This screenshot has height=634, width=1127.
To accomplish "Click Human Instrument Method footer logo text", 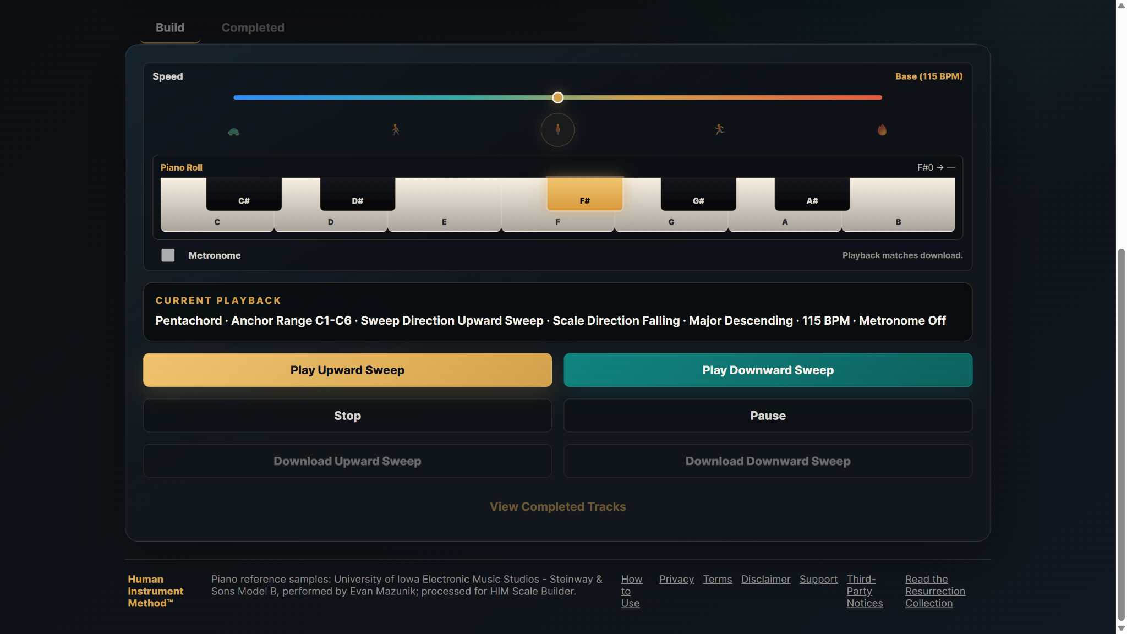I will (156, 591).
